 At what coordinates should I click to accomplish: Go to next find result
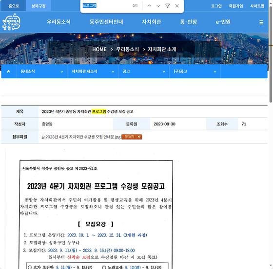[x=158, y=6]
